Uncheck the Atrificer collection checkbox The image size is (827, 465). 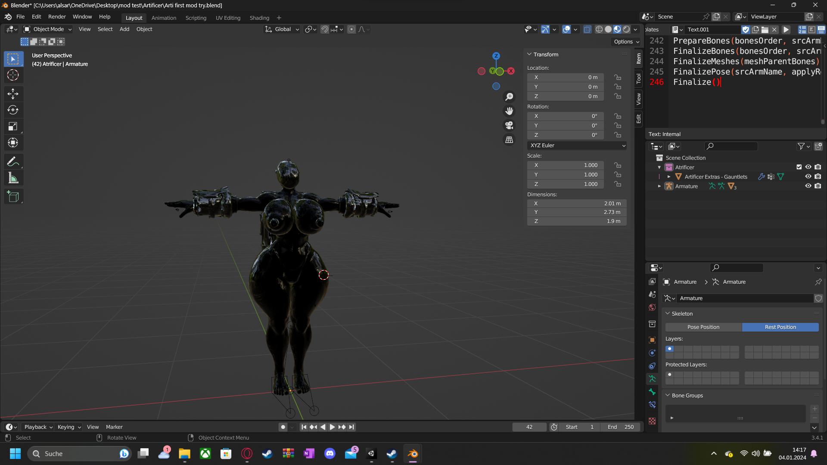(799, 167)
